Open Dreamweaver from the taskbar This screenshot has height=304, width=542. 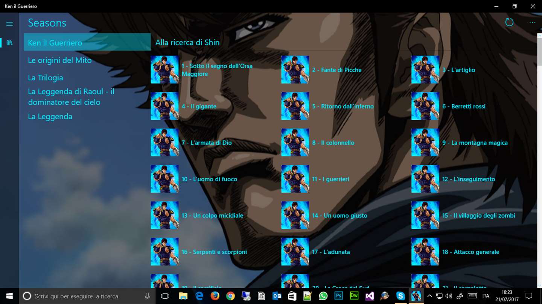[x=354, y=296]
